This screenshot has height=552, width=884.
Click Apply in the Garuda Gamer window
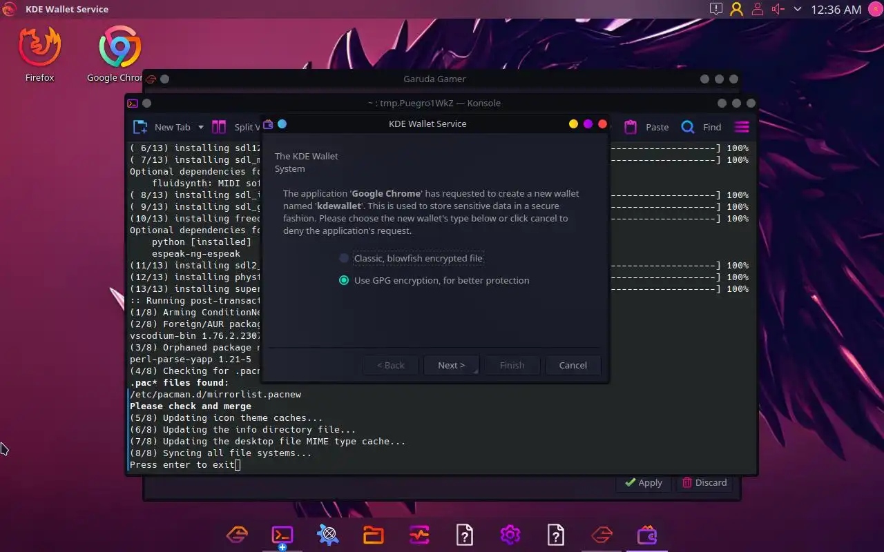[643, 482]
